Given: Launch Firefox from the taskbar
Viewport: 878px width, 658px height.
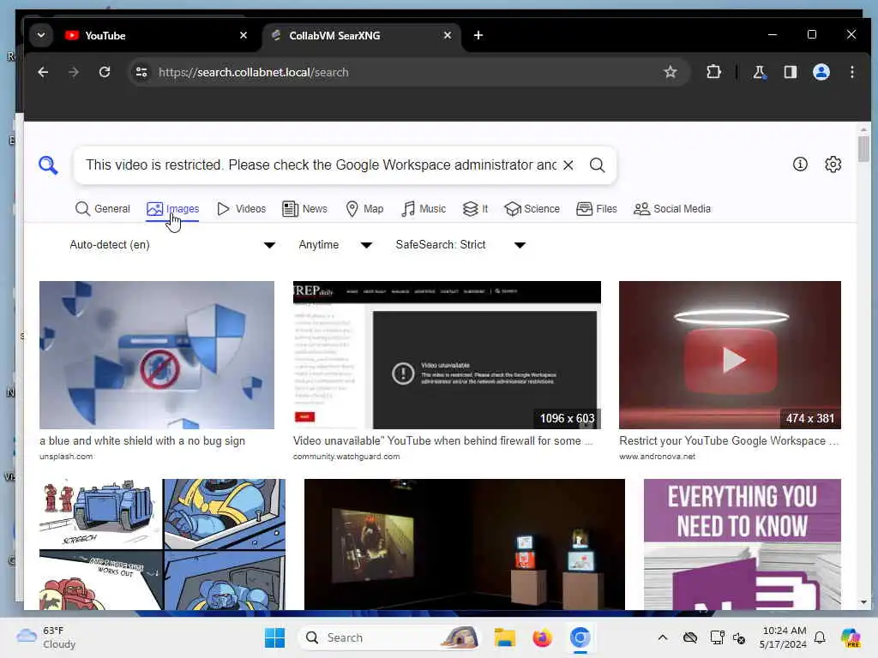Looking at the screenshot, I should pyautogui.click(x=542, y=637).
